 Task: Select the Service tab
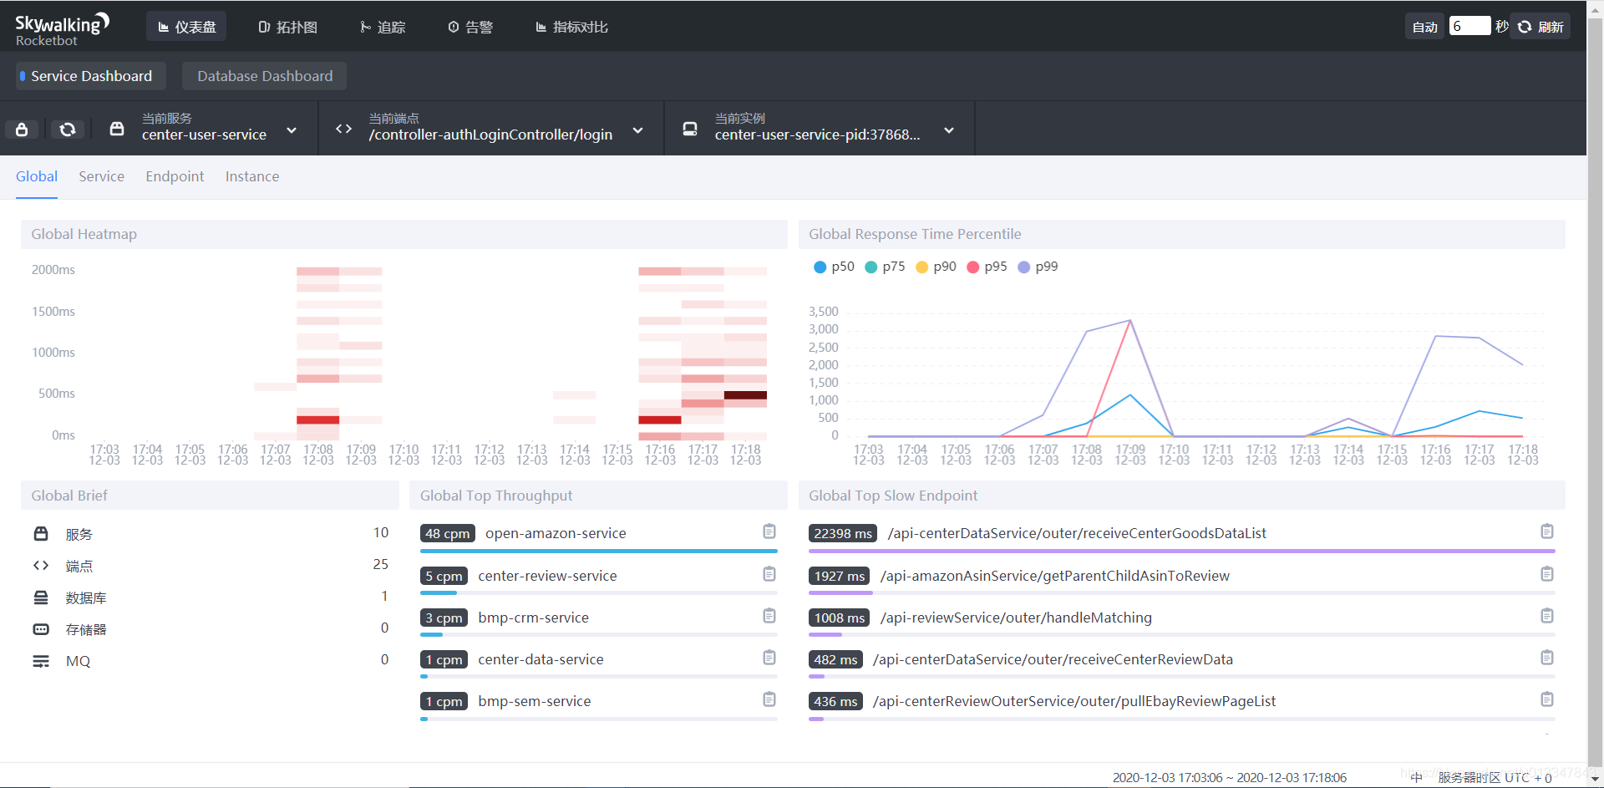101,176
